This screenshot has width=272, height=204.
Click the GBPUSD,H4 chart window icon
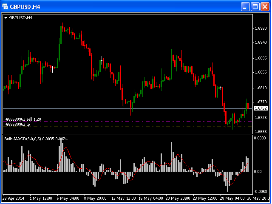pos(5,7)
